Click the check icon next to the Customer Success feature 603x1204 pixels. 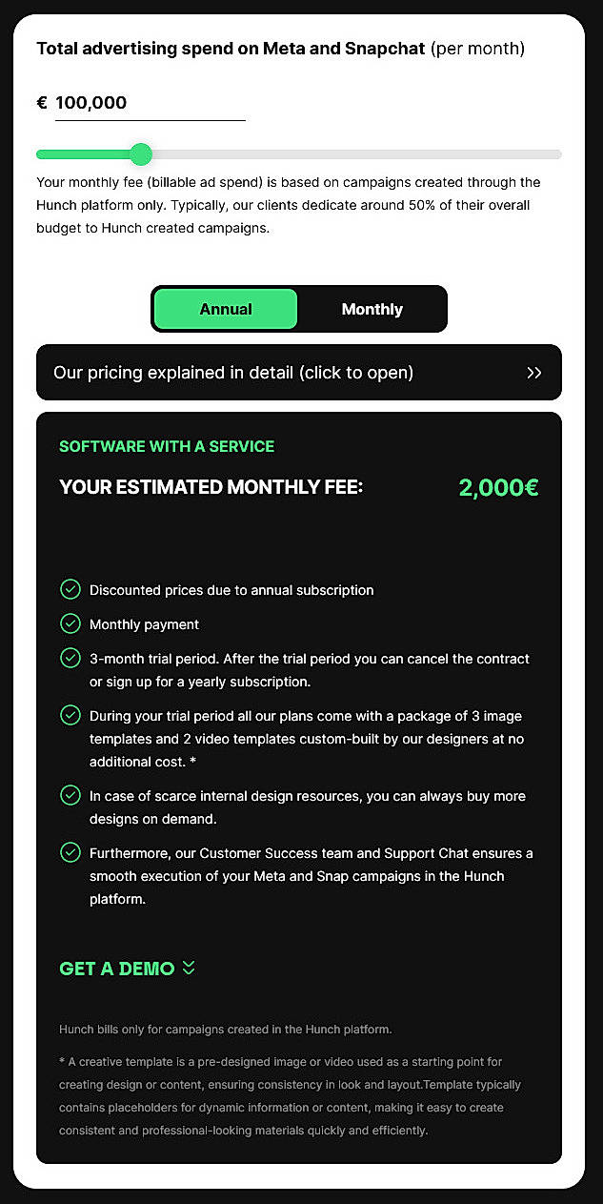(70, 853)
